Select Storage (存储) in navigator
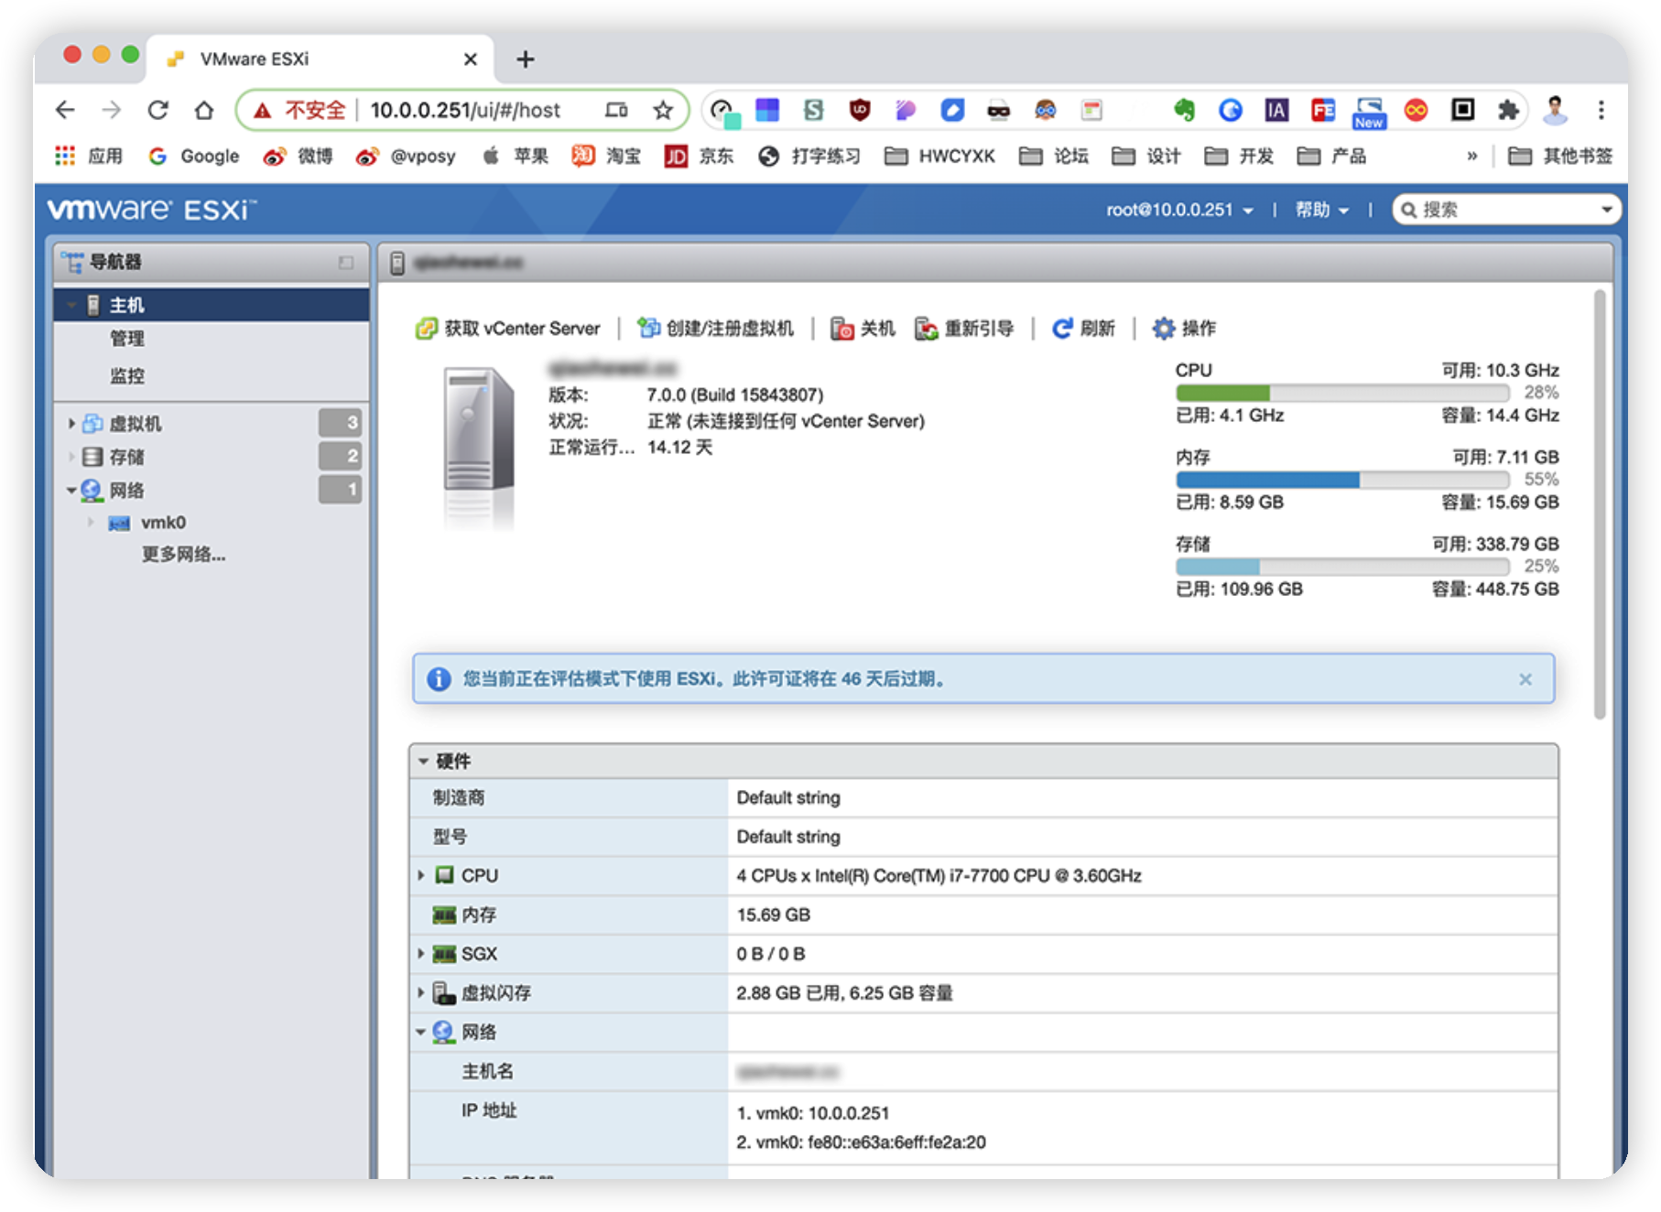 coord(127,457)
